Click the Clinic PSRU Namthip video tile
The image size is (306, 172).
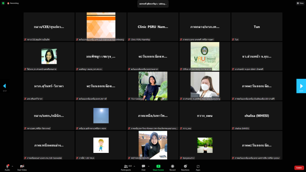click(153, 27)
